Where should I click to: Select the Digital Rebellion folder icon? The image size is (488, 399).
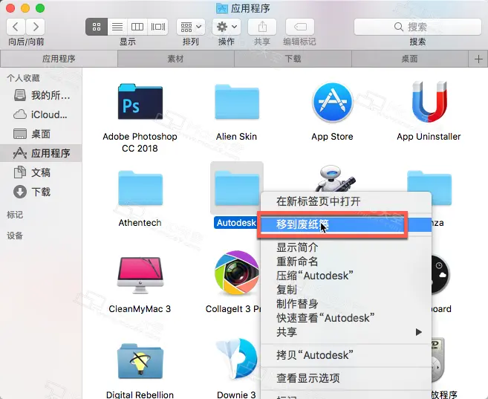[x=140, y=362]
